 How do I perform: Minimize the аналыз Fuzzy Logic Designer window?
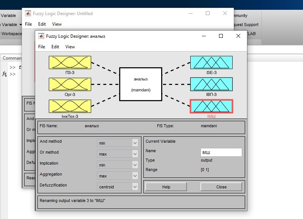point(204,36)
